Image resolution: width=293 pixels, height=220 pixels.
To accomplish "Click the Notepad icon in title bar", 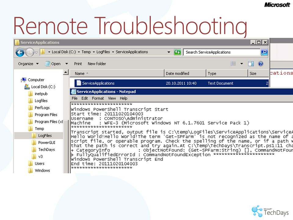I will pyautogui.click(x=74, y=91).
